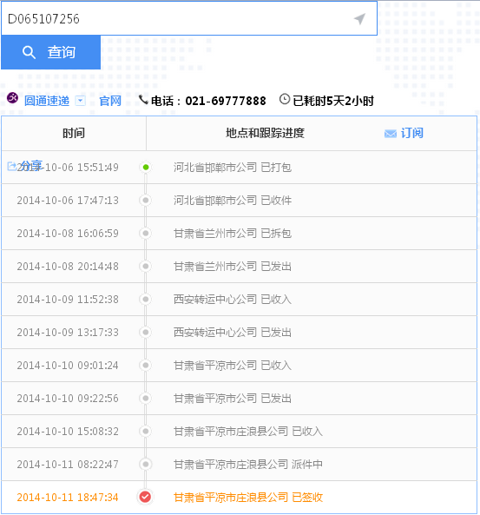This screenshot has width=480, height=515.
Task: Click the timestamp 2014-10-06 17:47:13
Action: (x=68, y=201)
